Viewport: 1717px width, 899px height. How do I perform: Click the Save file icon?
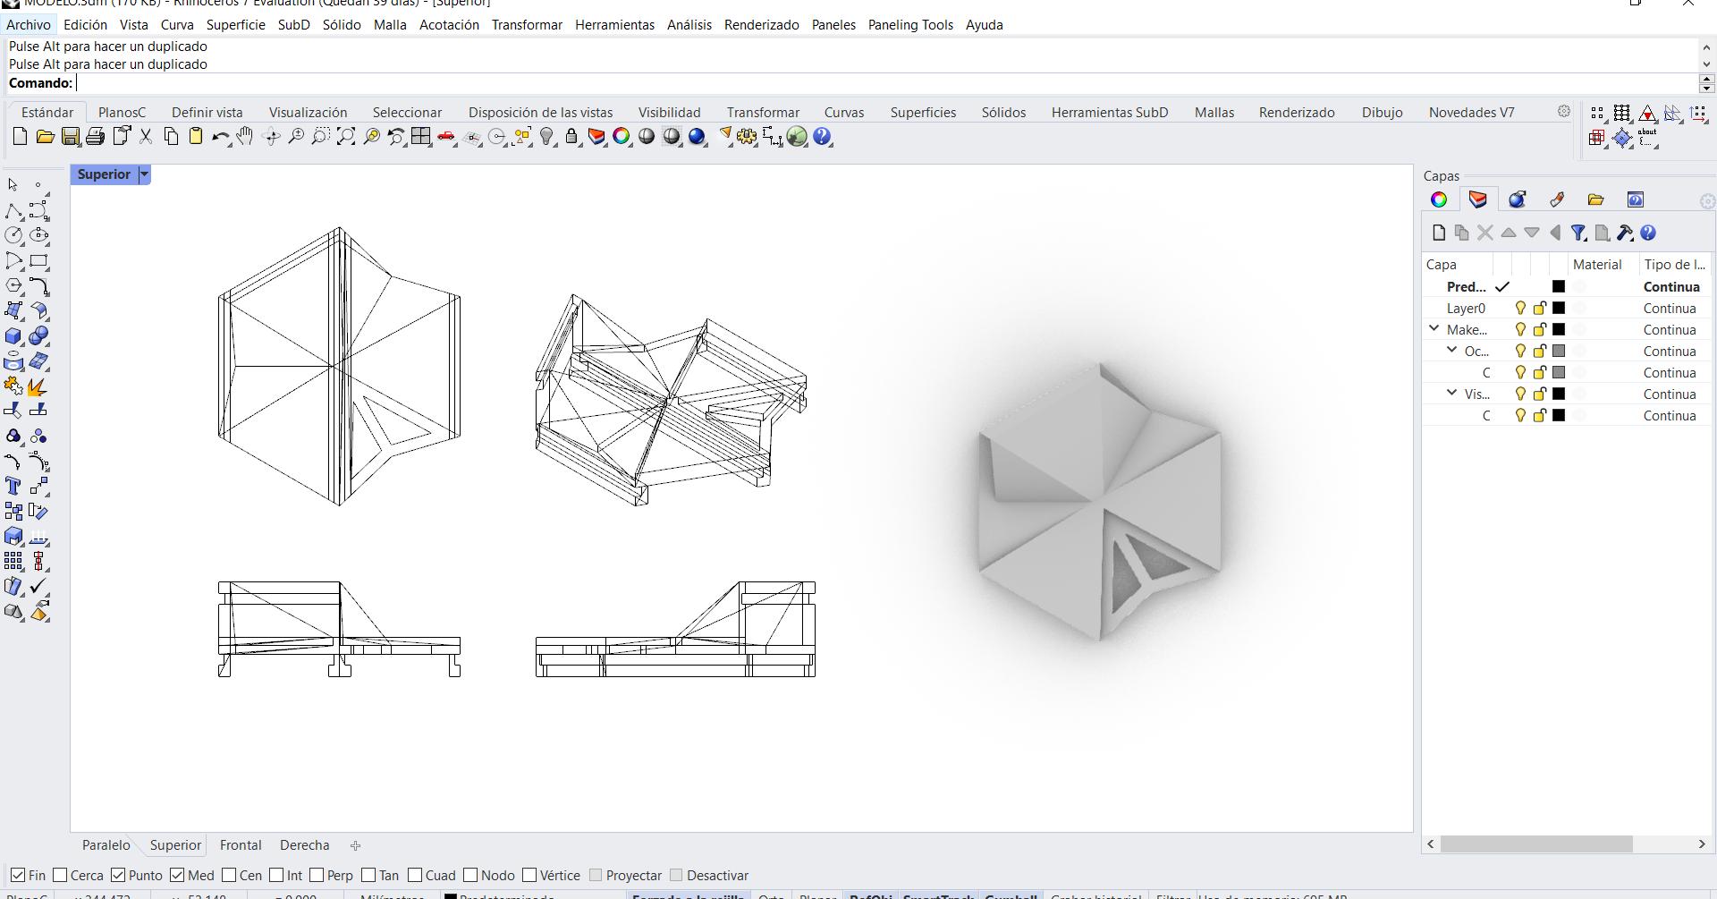point(70,137)
